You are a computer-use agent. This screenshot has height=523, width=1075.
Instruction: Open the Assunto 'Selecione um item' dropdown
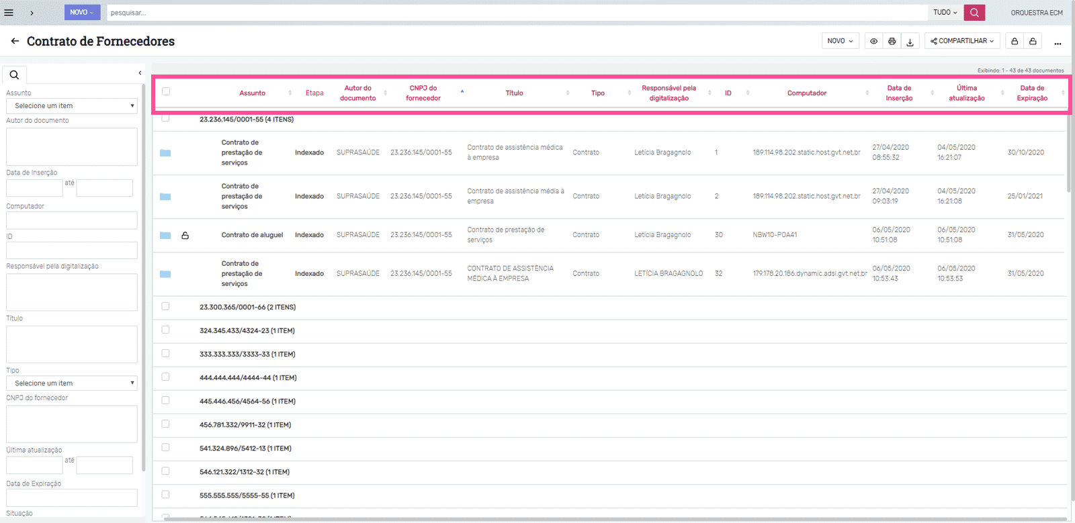point(72,106)
